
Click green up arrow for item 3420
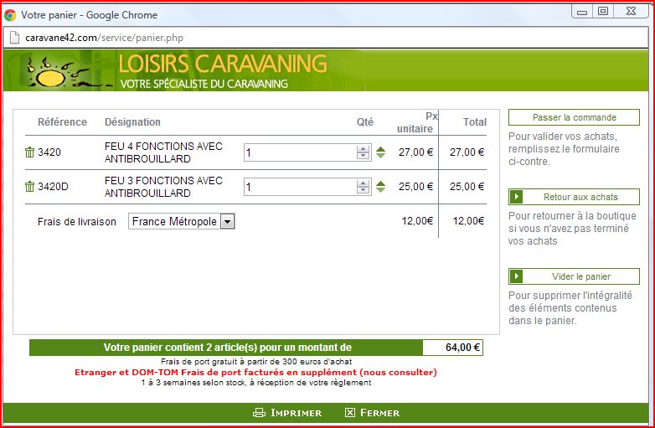click(x=380, y=149)
